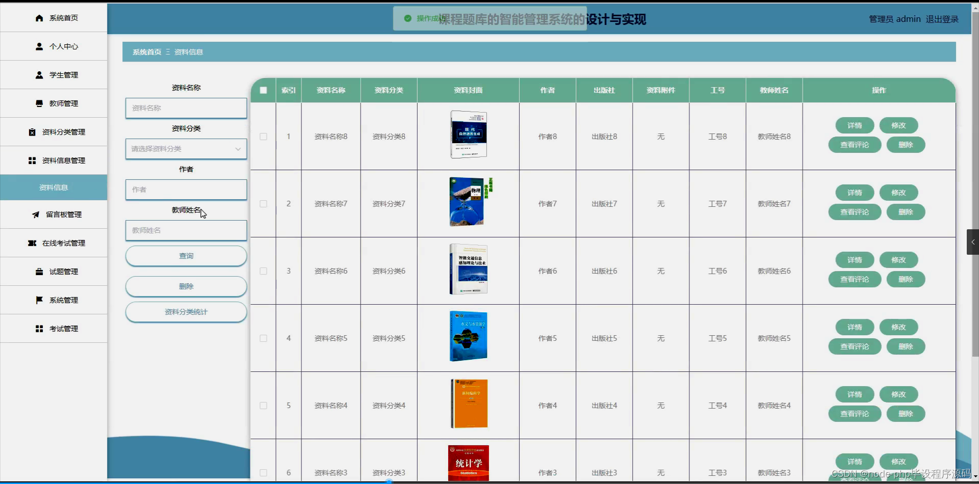This screenshot has height=484, width=979.
Task: Collapse the panel using the right-edge chevron
Action: 973,242
